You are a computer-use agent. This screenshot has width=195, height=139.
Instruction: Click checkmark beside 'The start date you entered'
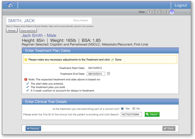[28, 84]
